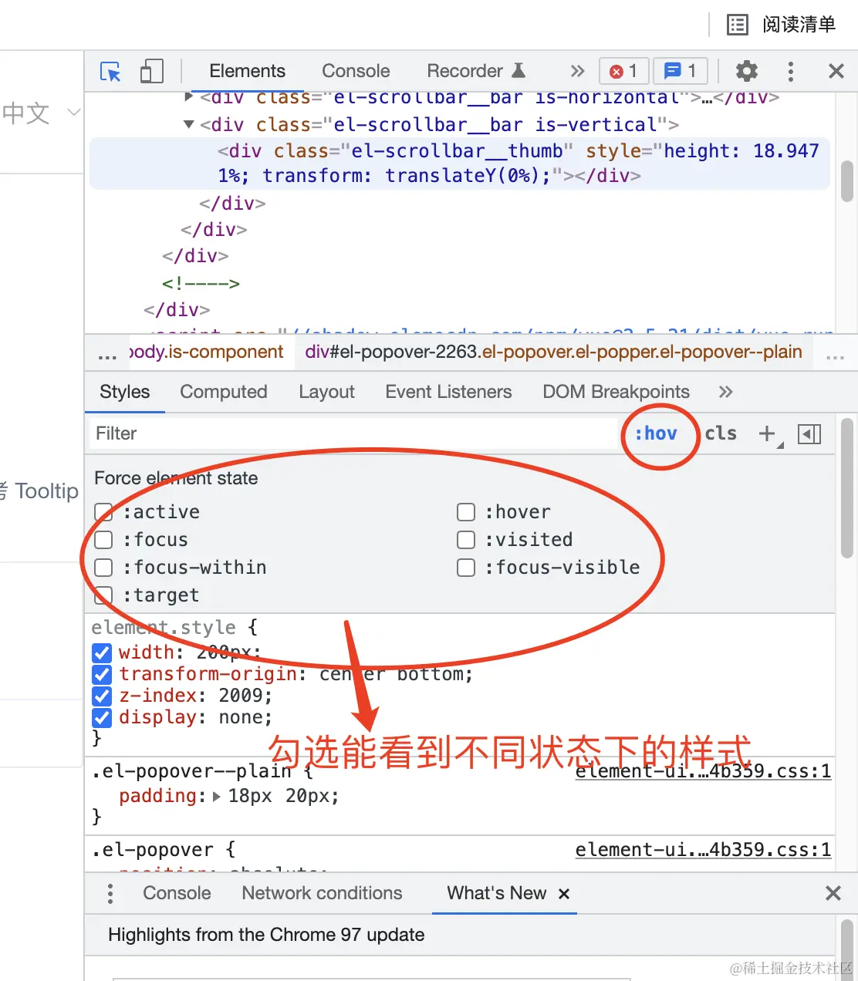The image size is (858, 981).
Task: Show more style pane tabs chevron
Action: [x=725, y=392]
